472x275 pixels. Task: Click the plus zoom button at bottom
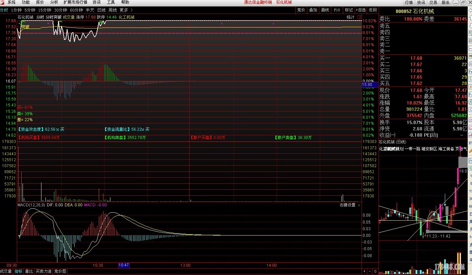[365, 271]
